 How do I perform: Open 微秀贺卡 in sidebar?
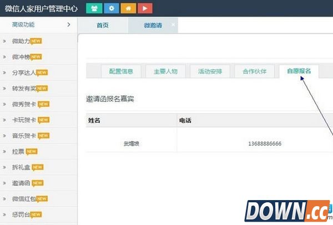24,104
